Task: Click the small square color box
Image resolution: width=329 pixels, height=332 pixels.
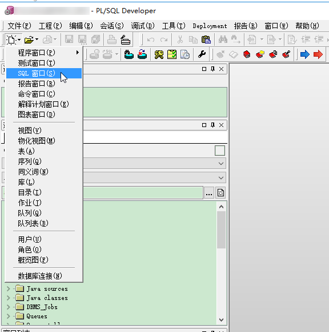Action: point(220,151)
